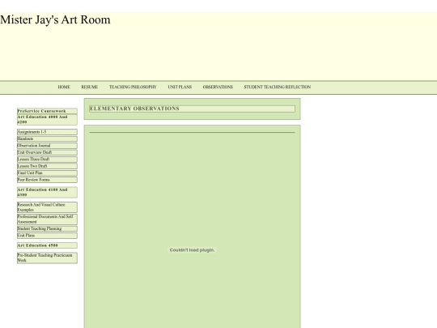Open Assignments 1-5 link
The image size is (437, 328).
[x=47, y=132]
